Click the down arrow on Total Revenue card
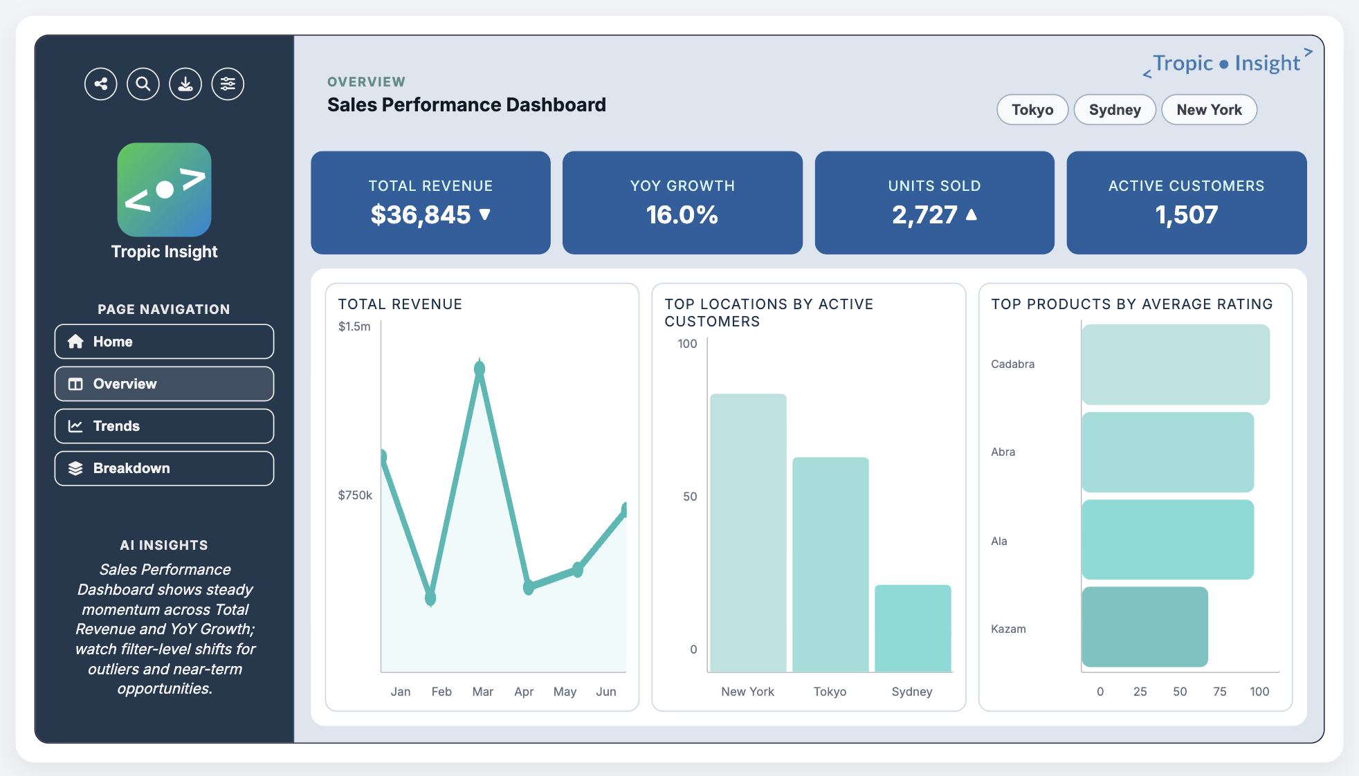Image resolution: width=1359 pixels, height=776 pixels. tap(484, 215)
